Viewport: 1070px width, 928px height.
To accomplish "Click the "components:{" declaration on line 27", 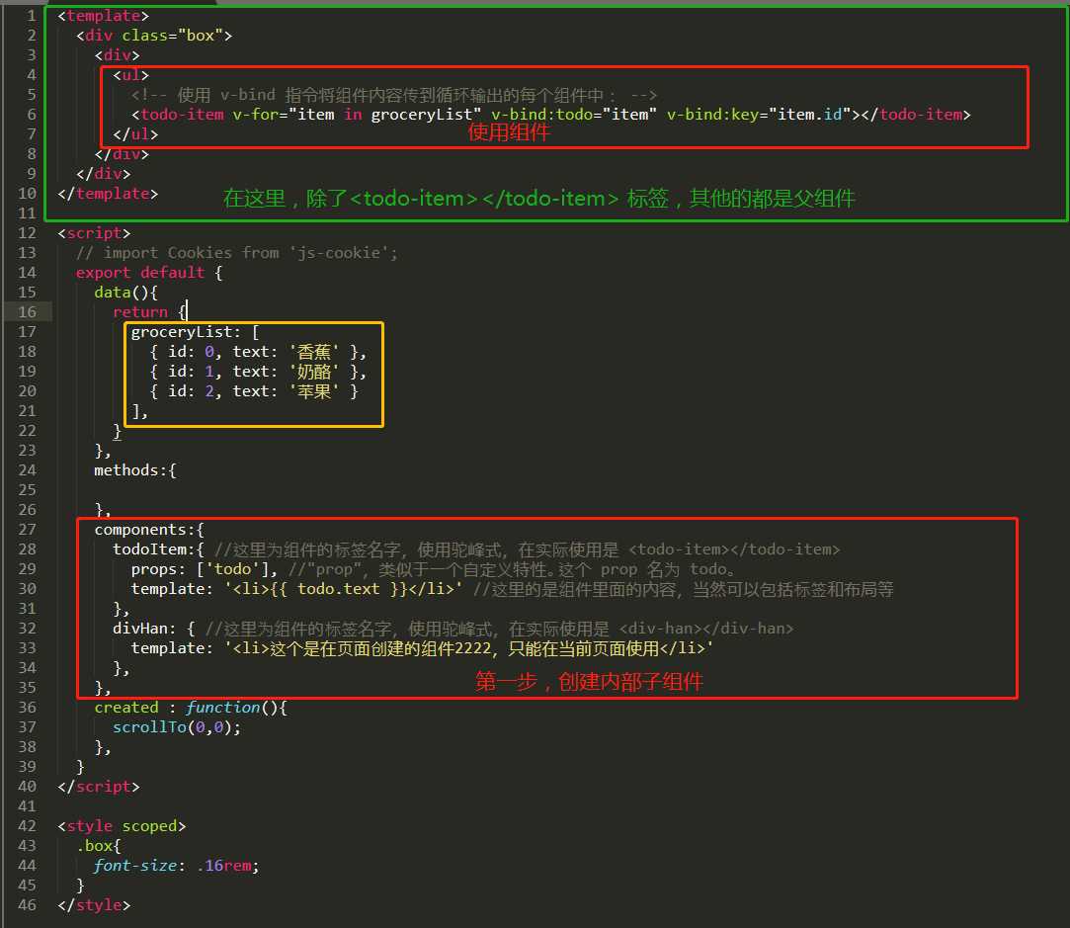I will pos(149,530).
